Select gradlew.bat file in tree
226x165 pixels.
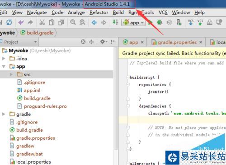[26, 154]
